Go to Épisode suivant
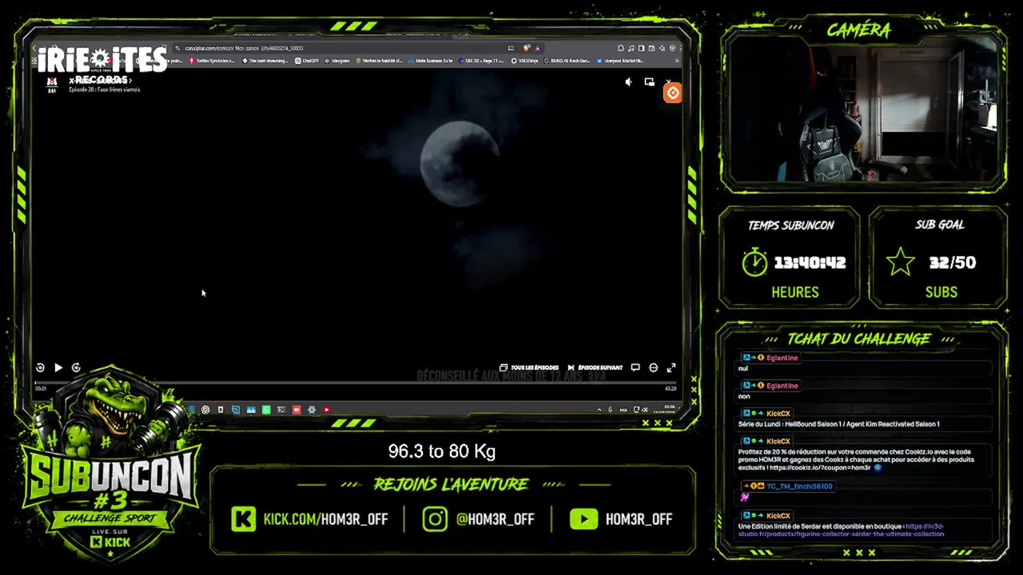 595,367
